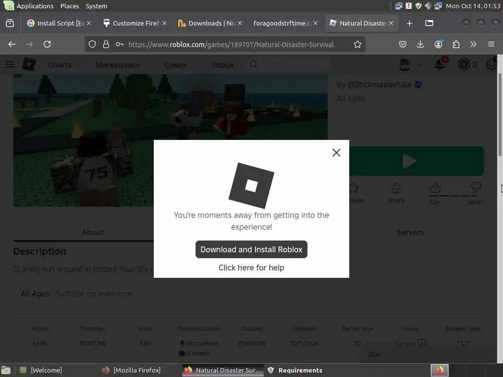503x377 pixels.
Task: Toggle thumbs up like on the game
Action: click(435, 188)
